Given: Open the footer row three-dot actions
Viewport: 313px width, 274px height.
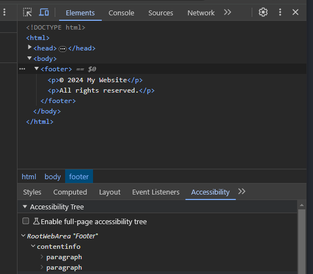Looking at the screenshot, I should point(22,69).
